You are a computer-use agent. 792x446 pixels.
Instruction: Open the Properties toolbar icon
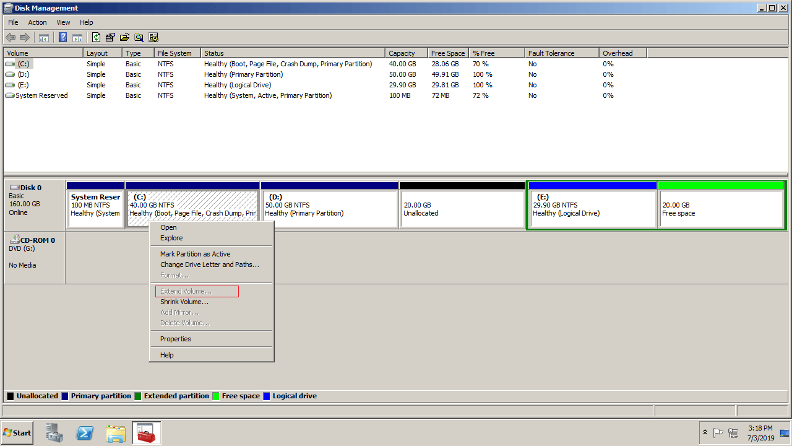click(111, 38)
